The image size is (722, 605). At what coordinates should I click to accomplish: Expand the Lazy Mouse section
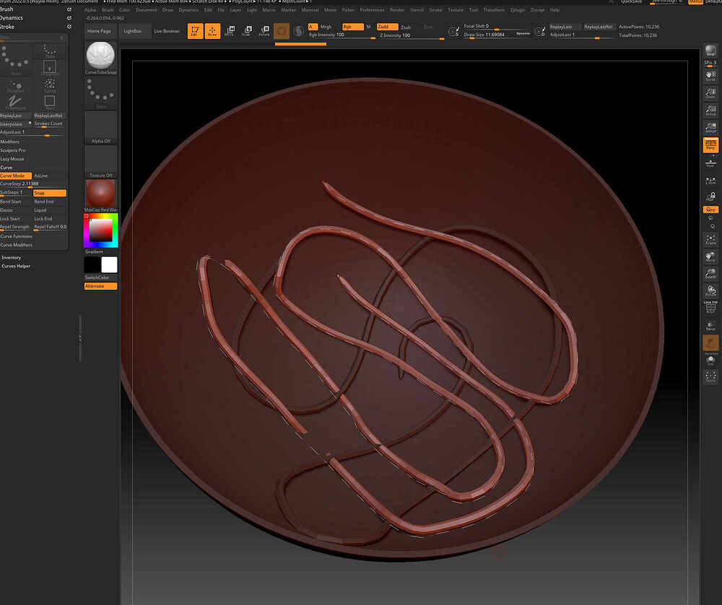12,159
